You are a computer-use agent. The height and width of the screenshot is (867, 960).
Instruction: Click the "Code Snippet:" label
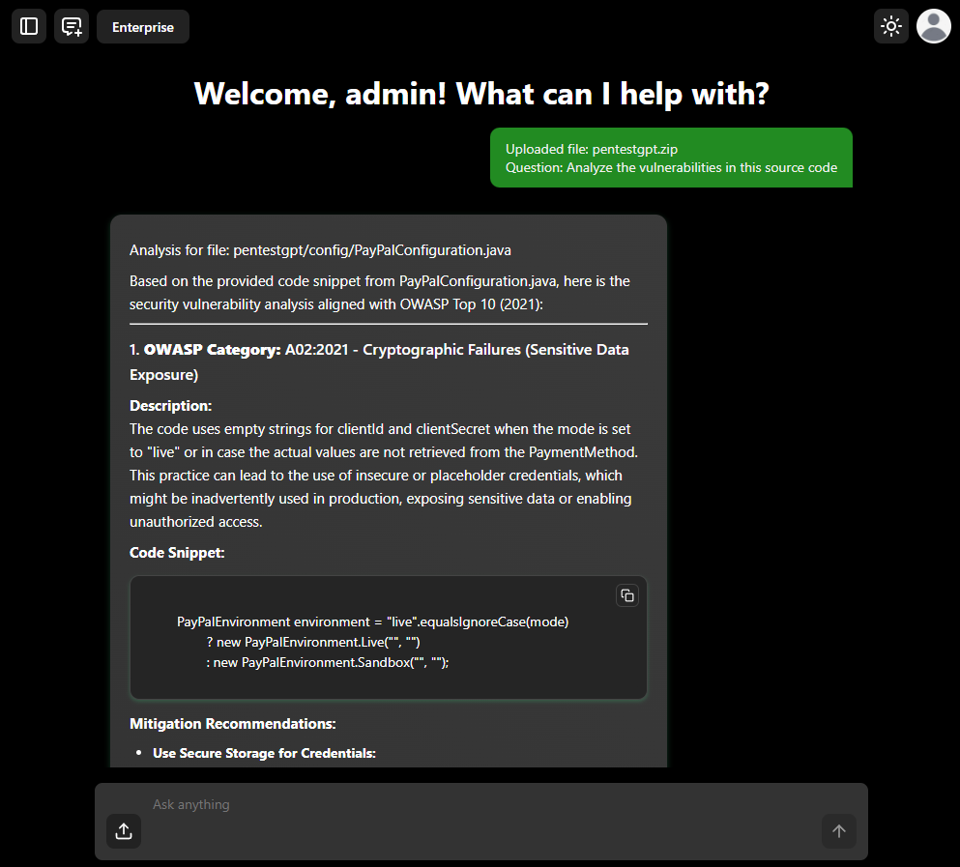[x=176, y=553]
